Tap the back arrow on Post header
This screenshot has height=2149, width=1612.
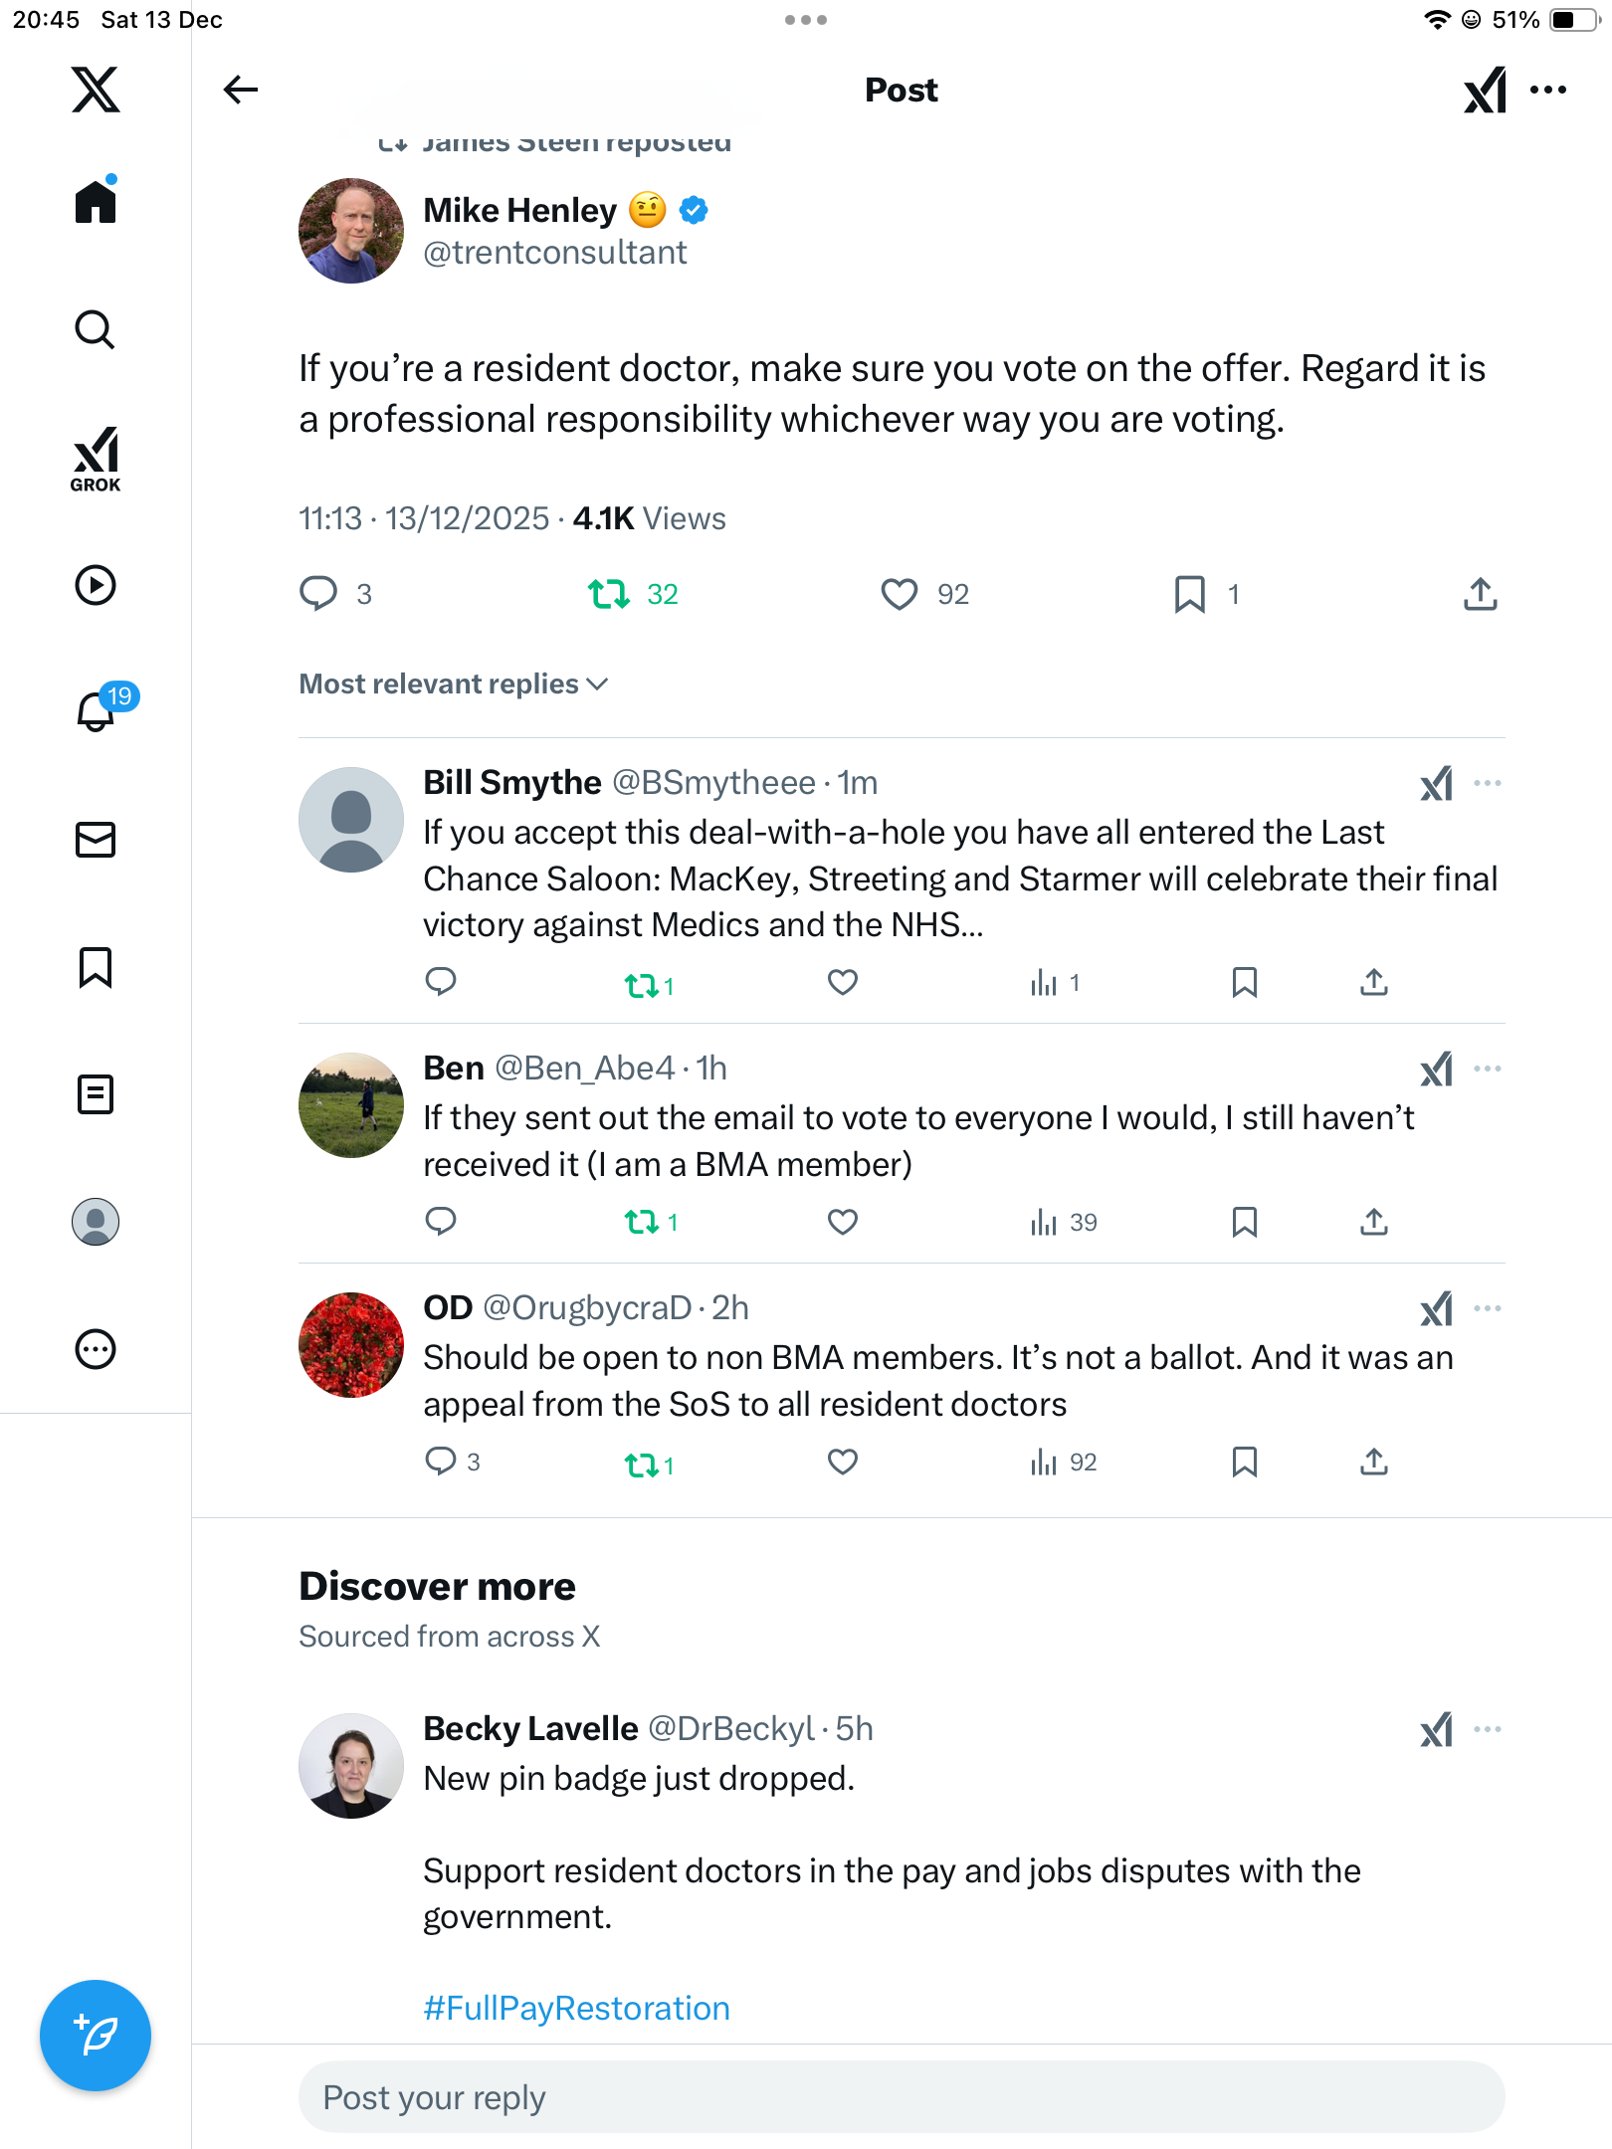[x=240, y=90]
